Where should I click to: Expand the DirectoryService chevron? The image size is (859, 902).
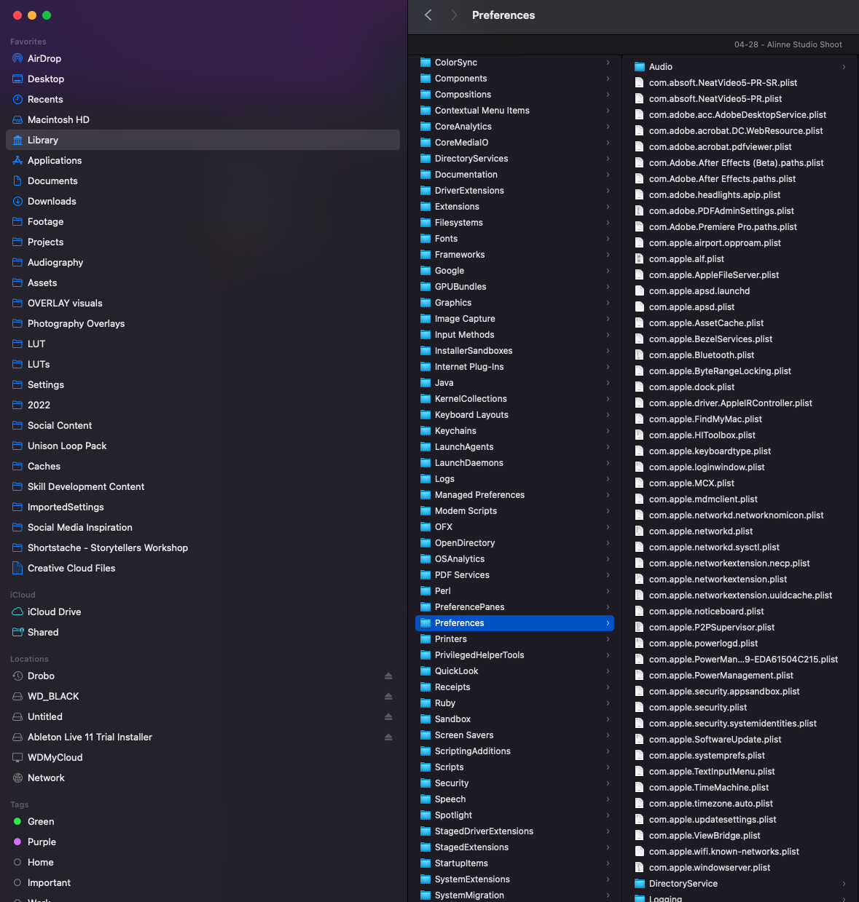click(x=843, y=883)
